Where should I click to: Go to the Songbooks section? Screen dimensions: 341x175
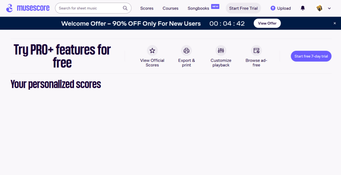(198, 8)
